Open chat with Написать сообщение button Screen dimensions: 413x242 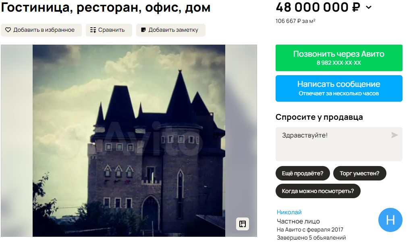point(339,88)
